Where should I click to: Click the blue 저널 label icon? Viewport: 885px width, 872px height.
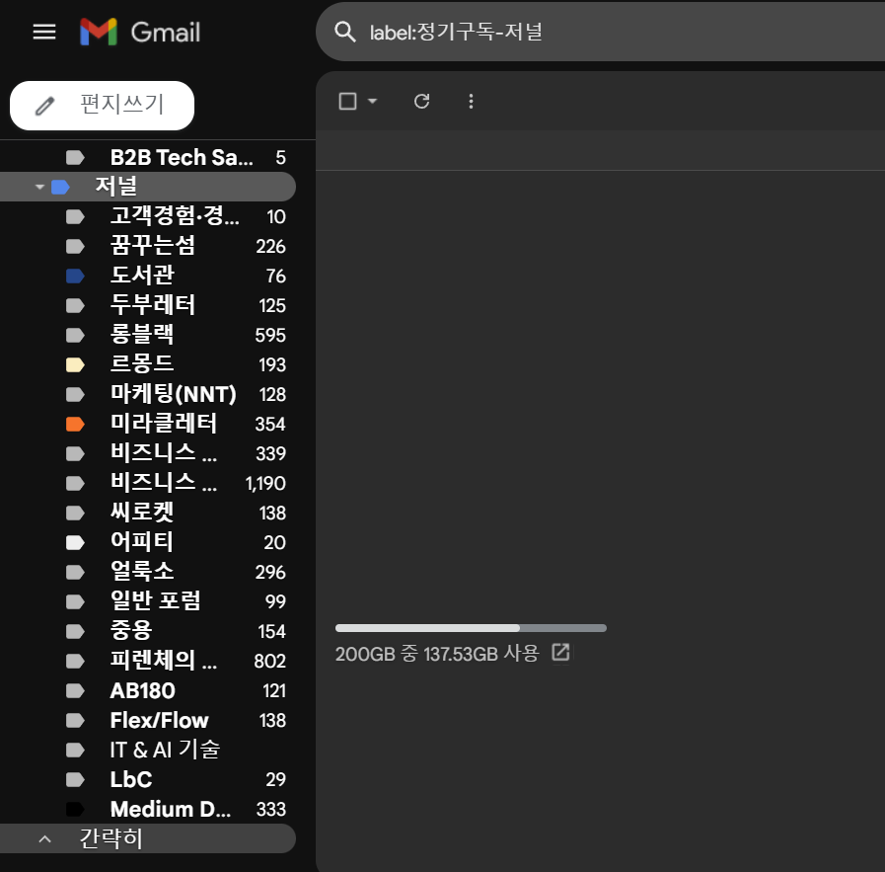(x=60, y=187)
